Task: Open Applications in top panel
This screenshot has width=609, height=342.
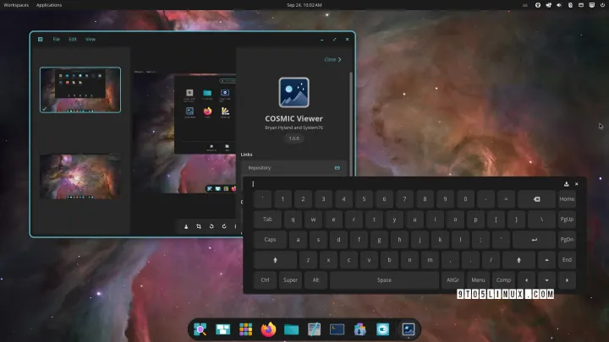Action: click(x=49, y=5)
